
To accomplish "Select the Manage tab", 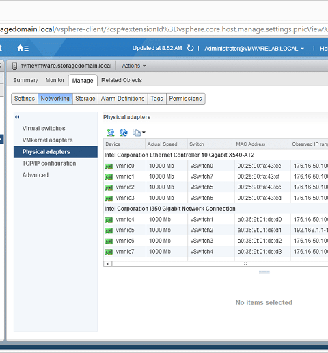I will click(x=83, y=81).
